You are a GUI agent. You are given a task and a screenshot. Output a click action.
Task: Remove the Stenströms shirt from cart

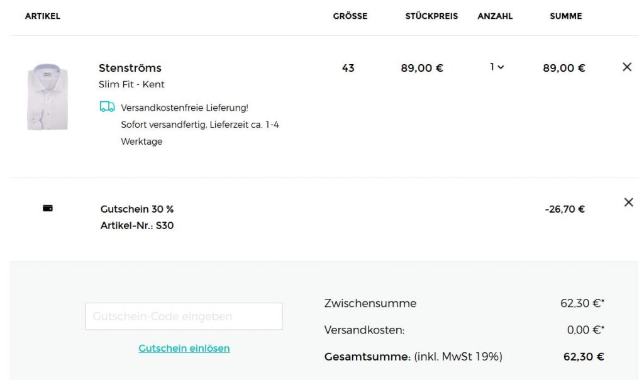pos(626,67)
